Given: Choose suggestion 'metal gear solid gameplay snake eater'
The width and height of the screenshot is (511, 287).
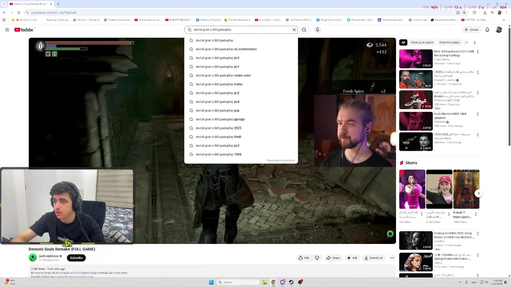Looking at the screenshot, I should click(241, 75).
